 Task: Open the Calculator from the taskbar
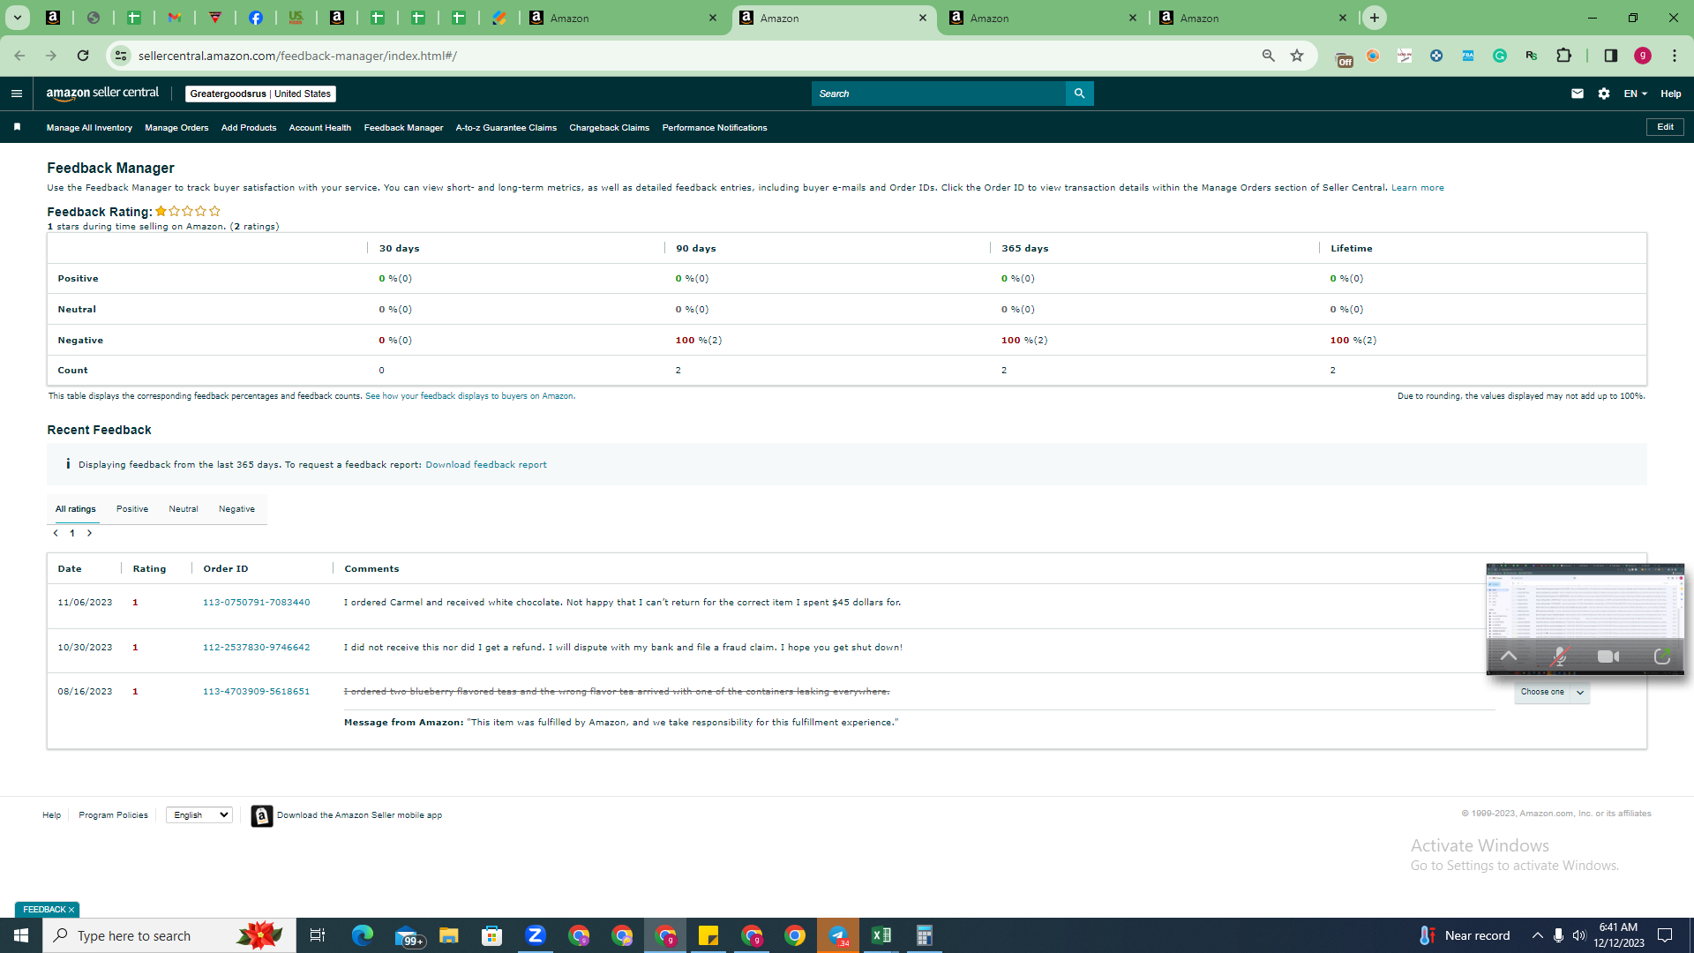(x=925, y=935)
